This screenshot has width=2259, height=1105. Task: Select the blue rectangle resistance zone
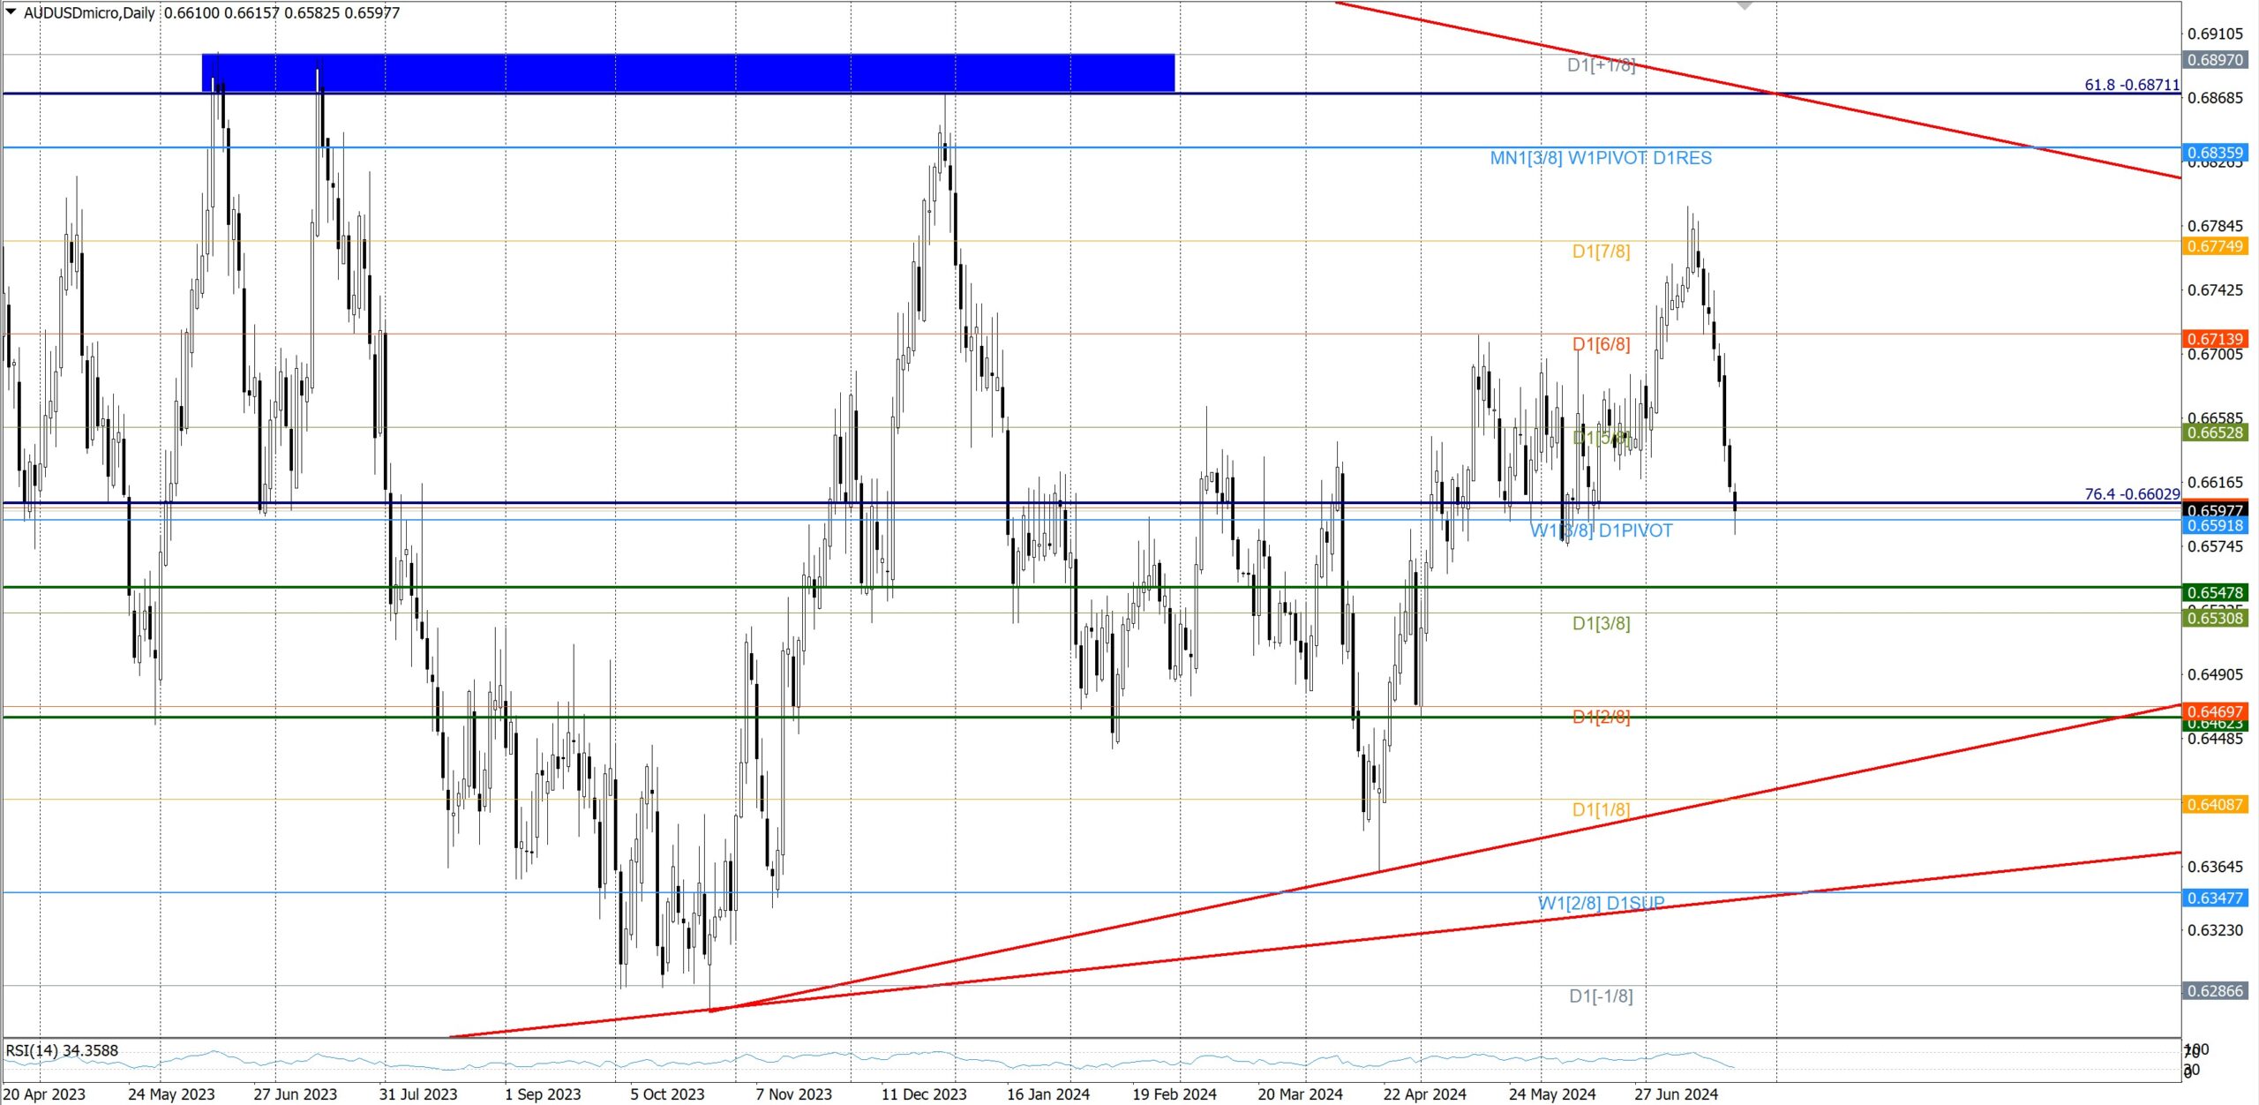coord(688,72)
